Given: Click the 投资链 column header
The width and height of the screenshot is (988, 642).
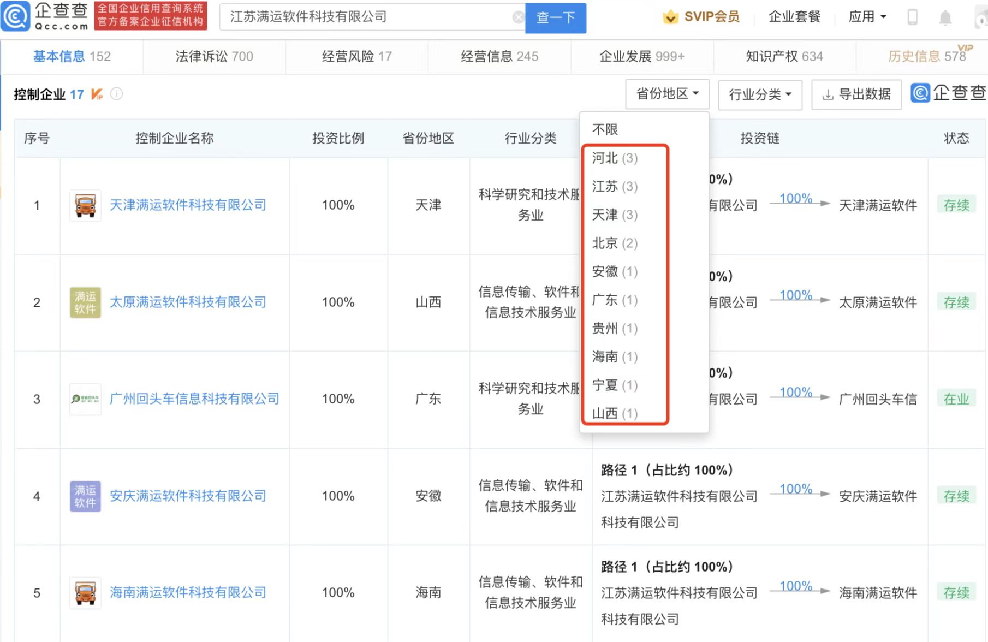Looking at the screenshot, I should click(x=760, y=139).
